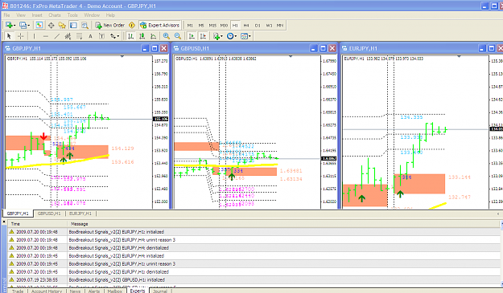503x293 pixels.
Task: Switch to the GBPUSD,H1 chart tab
Action: 49,214
